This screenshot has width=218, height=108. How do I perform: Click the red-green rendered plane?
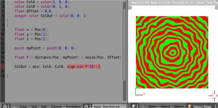point(172,52)
